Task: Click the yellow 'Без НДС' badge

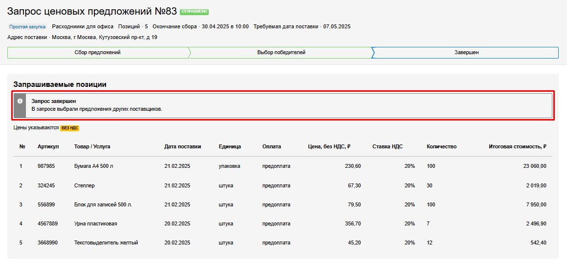Action: [x=69, y=128]
